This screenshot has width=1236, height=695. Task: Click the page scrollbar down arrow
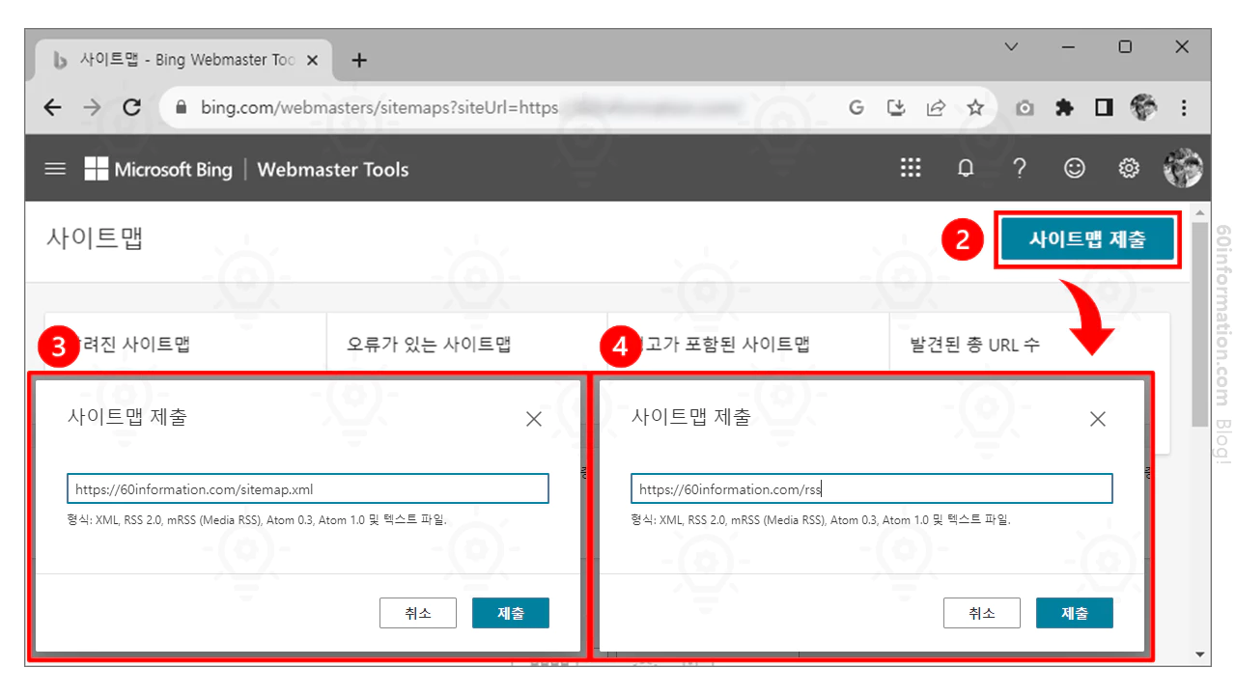[1199, 654]
